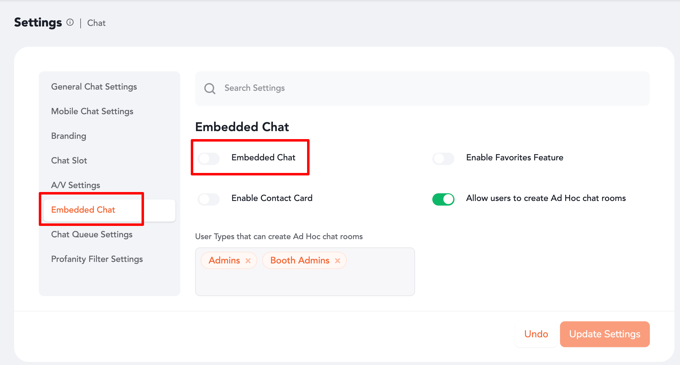Open Profanity Filter Settings
The width and height of the screenshot is (680, 365).
pos(97,259)
